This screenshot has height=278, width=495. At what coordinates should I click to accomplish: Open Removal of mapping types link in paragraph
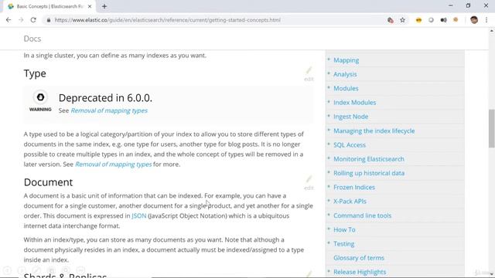[x=114, y=164]
